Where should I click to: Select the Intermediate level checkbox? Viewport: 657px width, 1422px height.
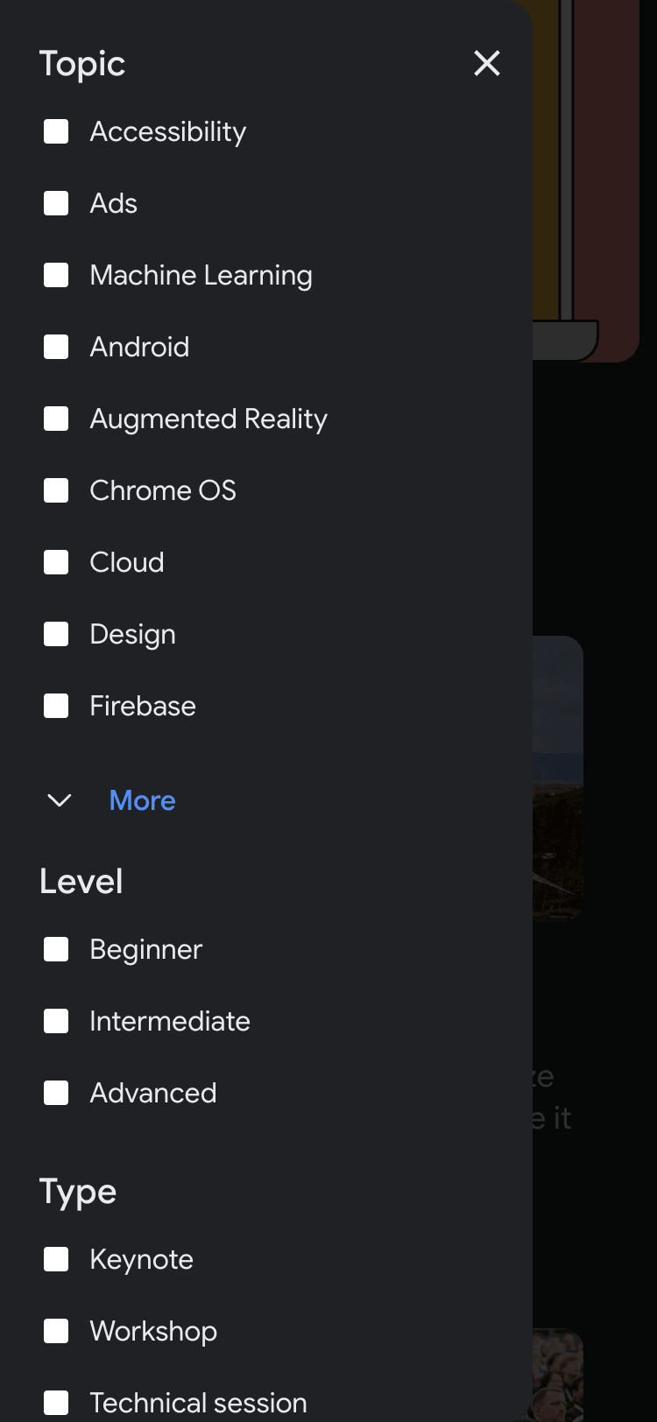tap(55, 1020)
